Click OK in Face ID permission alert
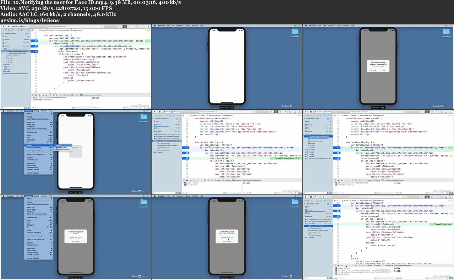 pos(384,70)
